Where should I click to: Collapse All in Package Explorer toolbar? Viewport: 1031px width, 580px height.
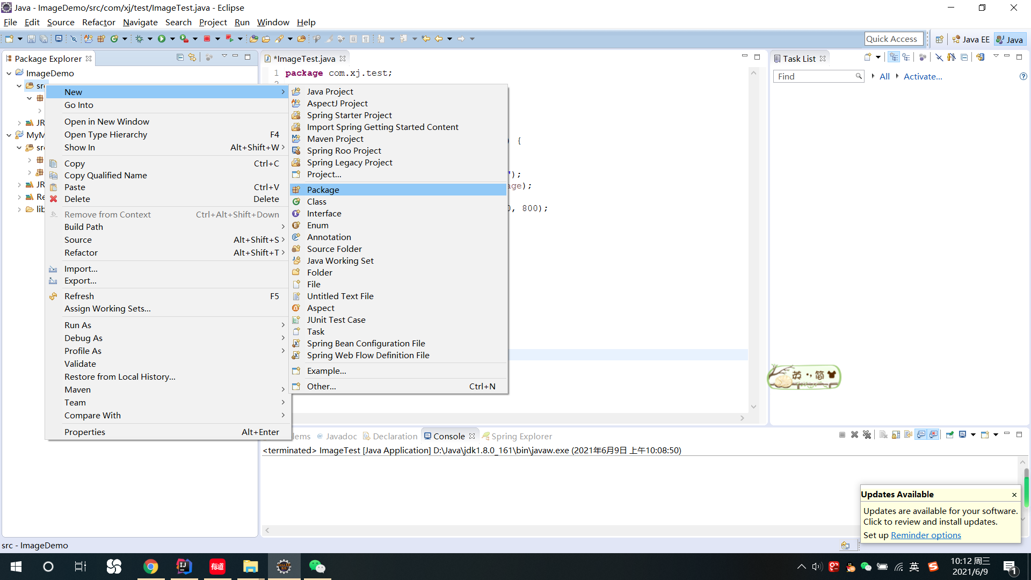pyautogui.click(x=180, y=57)
